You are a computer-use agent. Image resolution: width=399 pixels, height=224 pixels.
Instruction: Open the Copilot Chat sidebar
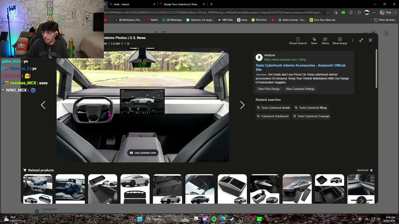click(386, 12)
